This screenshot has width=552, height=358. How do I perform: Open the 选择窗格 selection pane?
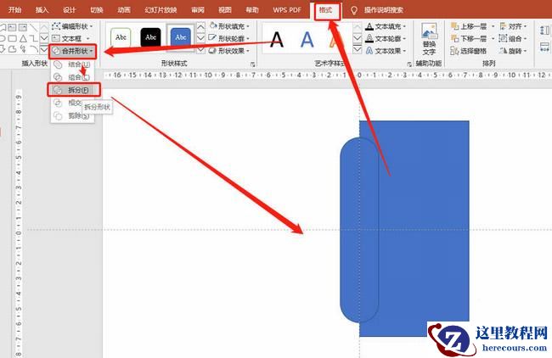tap(468, 51)
